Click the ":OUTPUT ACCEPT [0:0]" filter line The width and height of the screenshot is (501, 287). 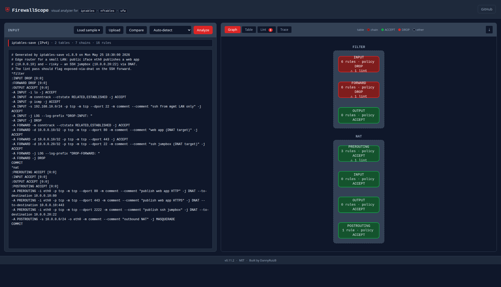pyautogui.click(x=30, y=88)
